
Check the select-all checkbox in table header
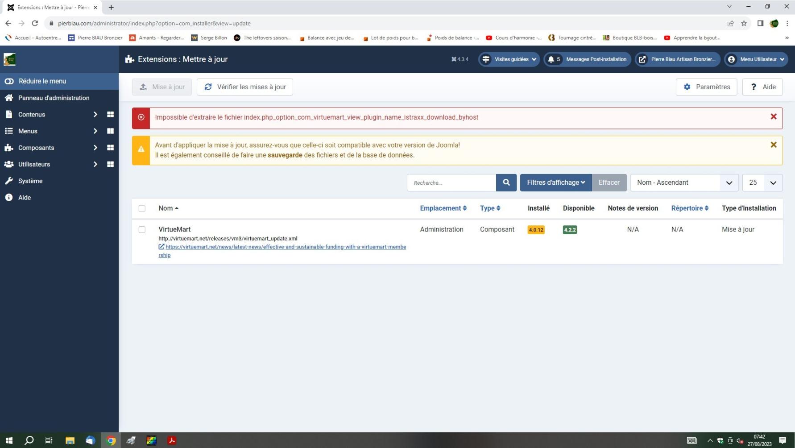pos(142,208)
